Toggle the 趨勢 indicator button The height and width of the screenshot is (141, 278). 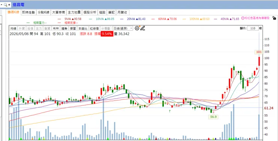(64, 28)
